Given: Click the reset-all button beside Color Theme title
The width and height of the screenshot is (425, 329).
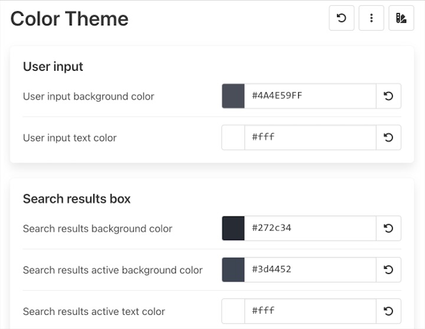Looking at the screenshot, I should point(341,18).
